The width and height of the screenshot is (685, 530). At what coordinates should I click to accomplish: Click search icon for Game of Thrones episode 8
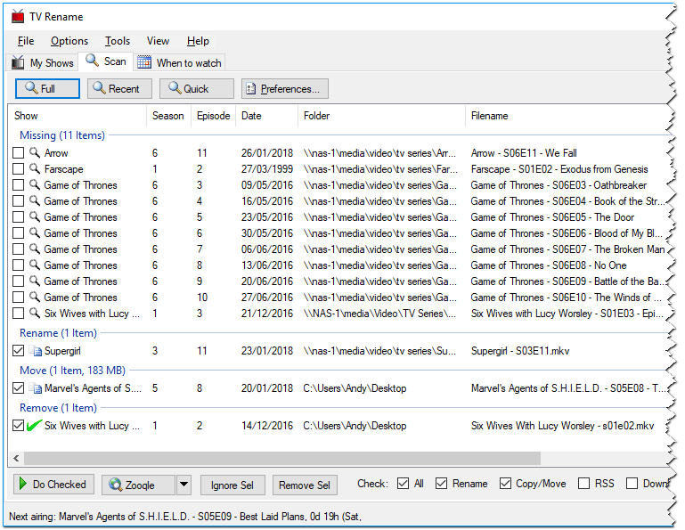tap(35, 265)
